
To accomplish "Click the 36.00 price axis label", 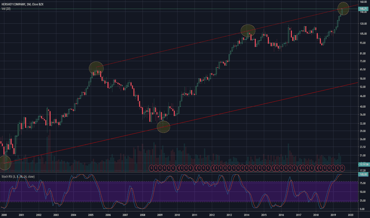I will [x=363, y=115].
